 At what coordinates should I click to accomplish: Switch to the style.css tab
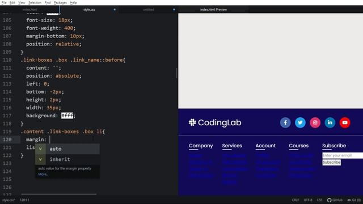point(89,10)
